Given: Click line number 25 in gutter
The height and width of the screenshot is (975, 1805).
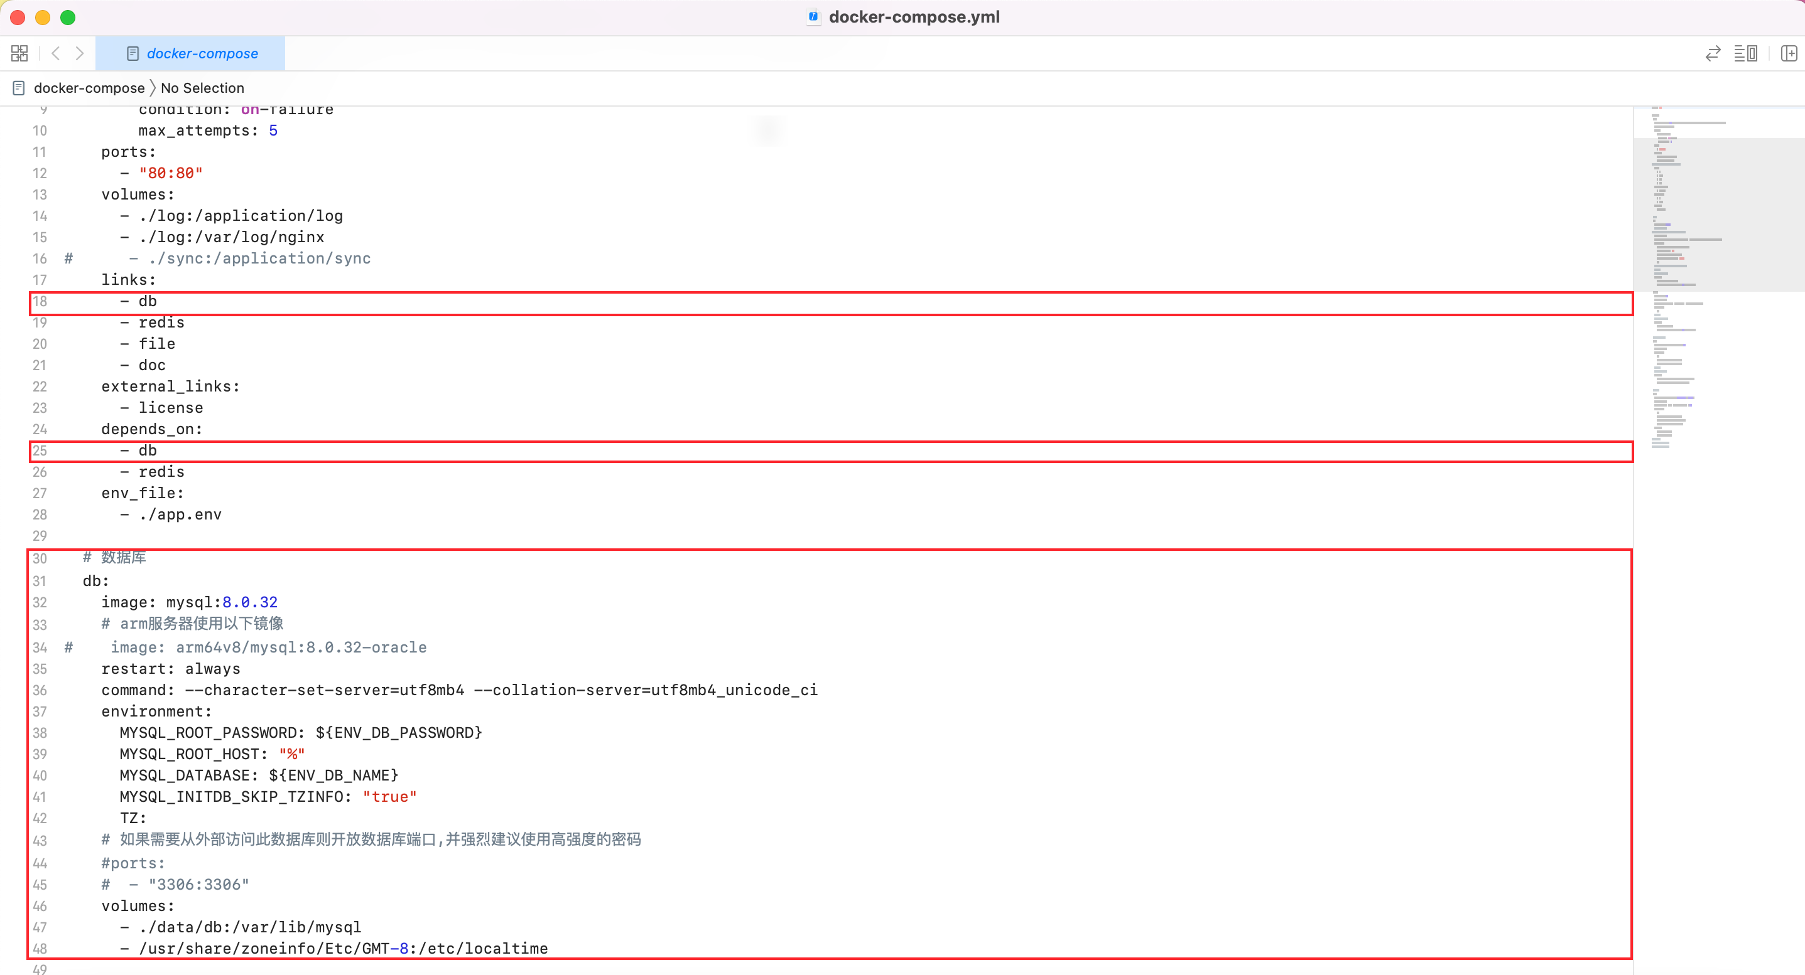Looking at the screenshot, I should point(40,450).
